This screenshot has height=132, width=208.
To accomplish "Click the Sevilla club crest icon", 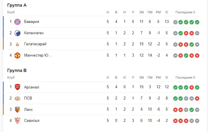I will [17, 120].
